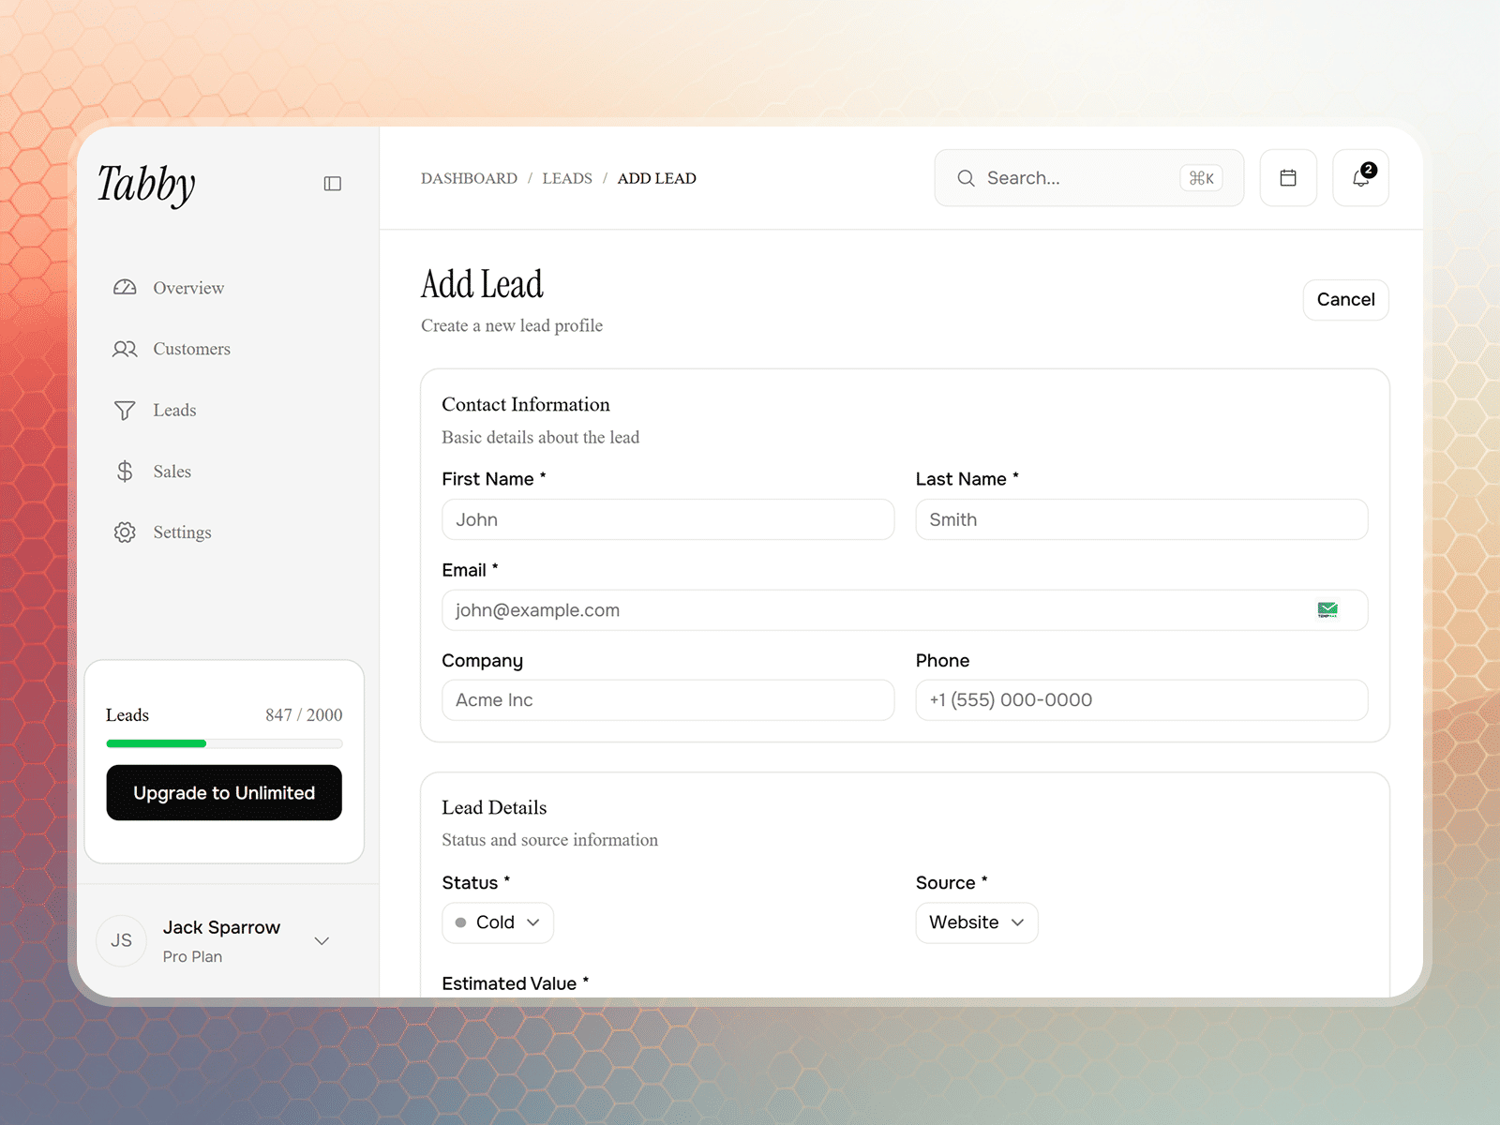Click the Contact Information heading

coord(526,404)
